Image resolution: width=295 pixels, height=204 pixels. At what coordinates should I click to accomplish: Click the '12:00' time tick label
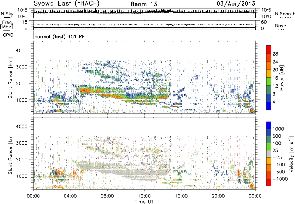144,196
